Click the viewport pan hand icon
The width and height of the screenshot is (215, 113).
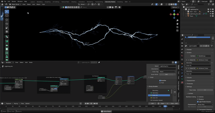pos(177,24)
